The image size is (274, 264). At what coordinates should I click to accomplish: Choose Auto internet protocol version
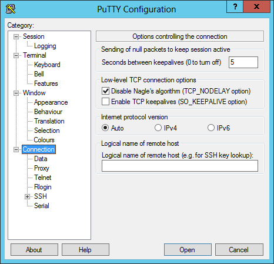[x=105, y=128]
